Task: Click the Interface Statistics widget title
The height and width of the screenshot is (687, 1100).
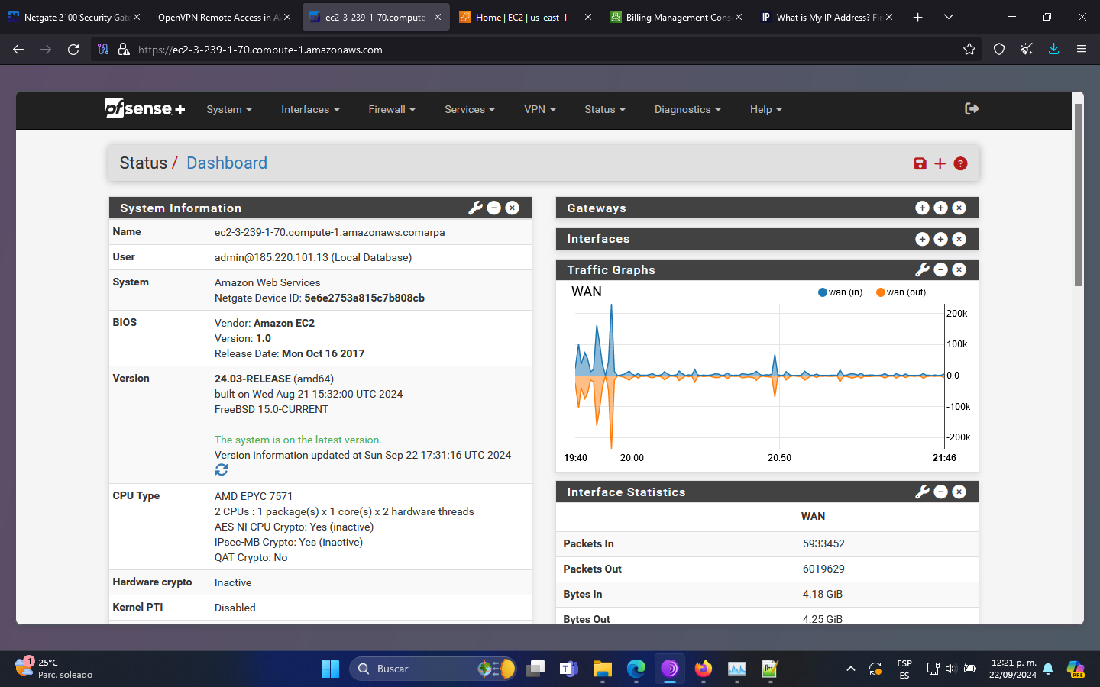Action: point(626,492)
